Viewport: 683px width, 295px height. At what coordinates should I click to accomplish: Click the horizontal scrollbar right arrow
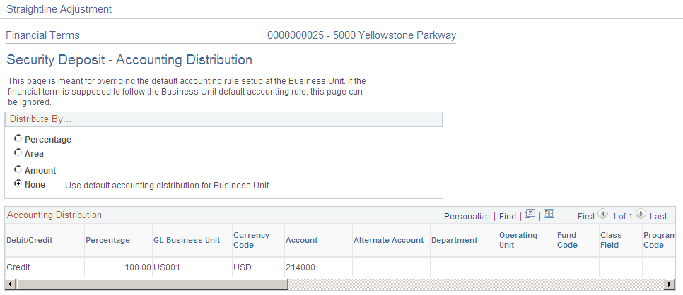click(x=670, y=284)
